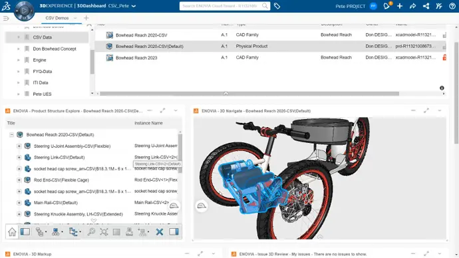Open the compass play button

25,11
